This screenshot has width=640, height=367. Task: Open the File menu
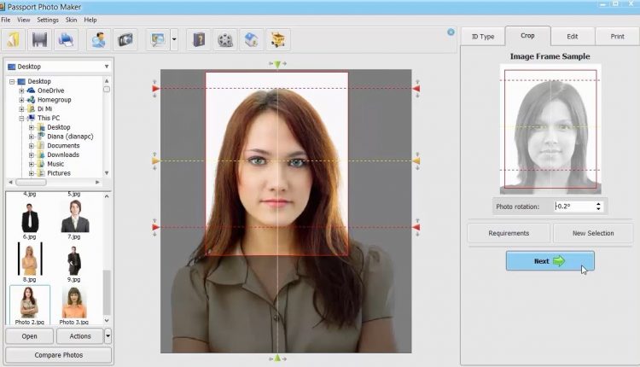tap(6, 20)
